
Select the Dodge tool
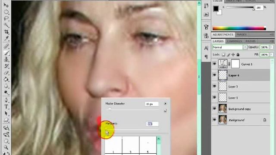pyautogui.click(x=6, y=93)
